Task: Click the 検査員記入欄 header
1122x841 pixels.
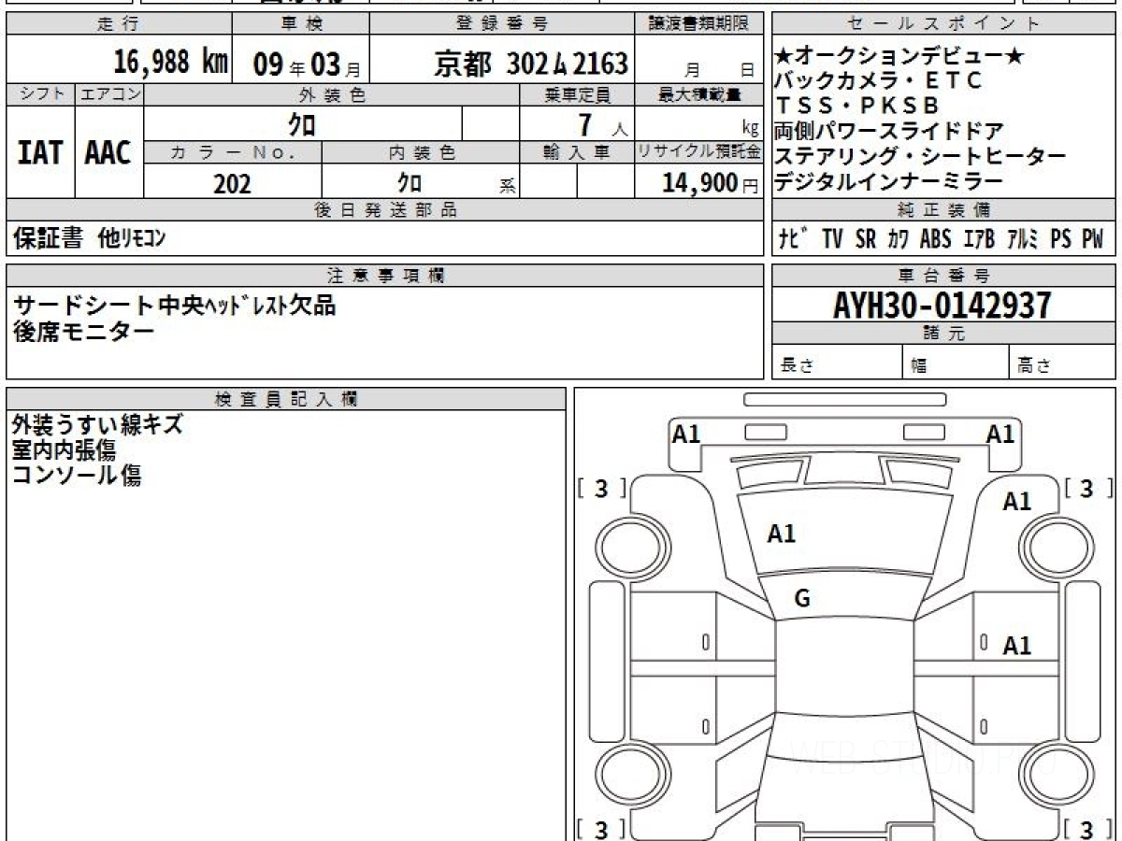Action: 286,398
